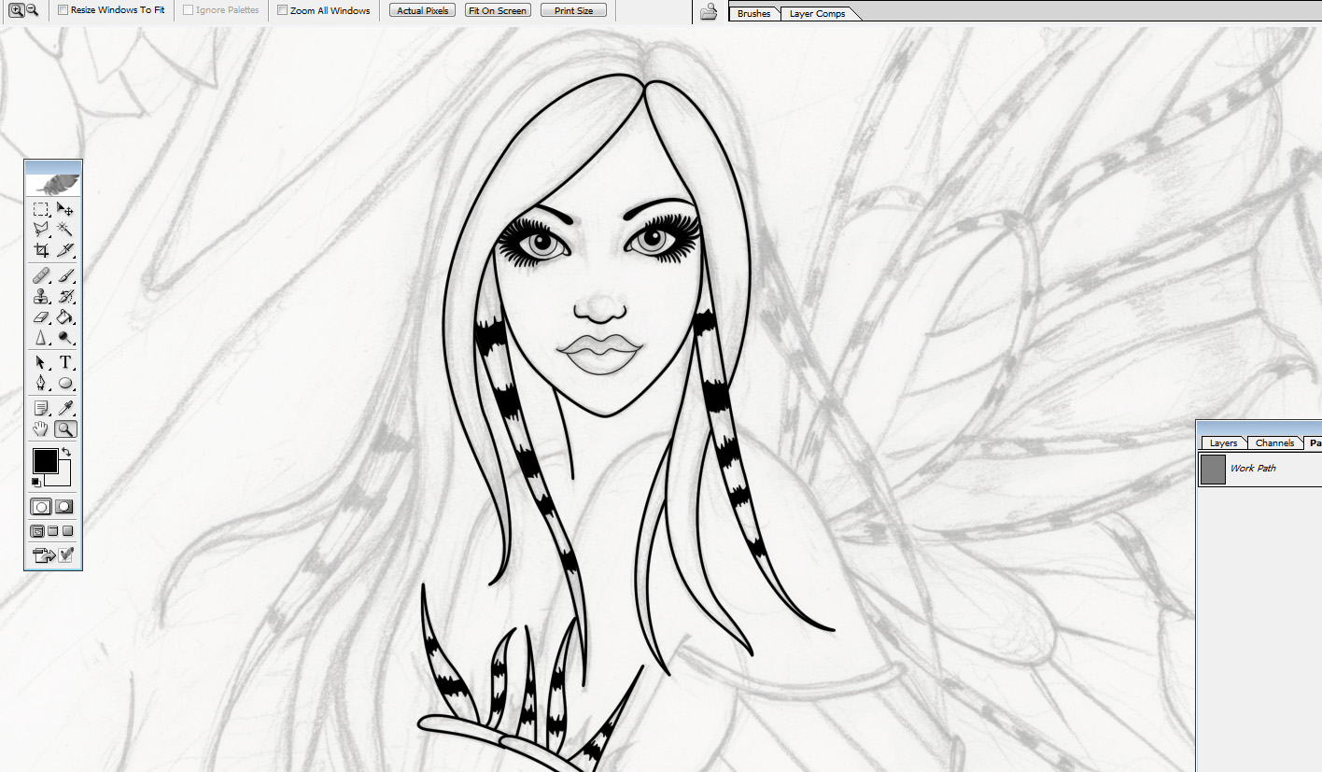Image resolution: width=1322 pixels, height=772 pixels.
Task: Select the Eyedropper tool
Action: coord(66,408)
